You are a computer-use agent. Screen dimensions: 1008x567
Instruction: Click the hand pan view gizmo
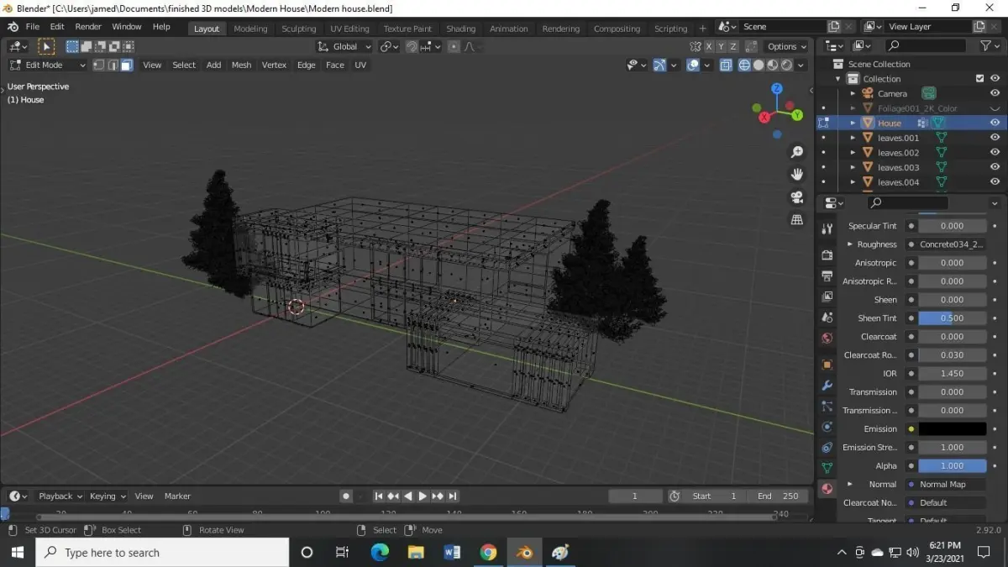(x=797, y=175)
